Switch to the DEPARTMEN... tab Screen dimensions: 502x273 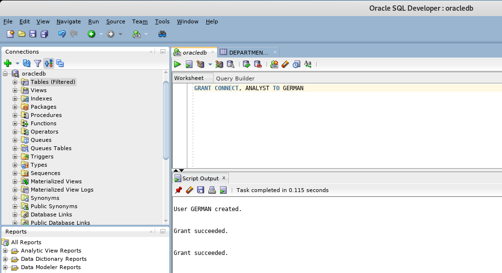pos(248,53)
